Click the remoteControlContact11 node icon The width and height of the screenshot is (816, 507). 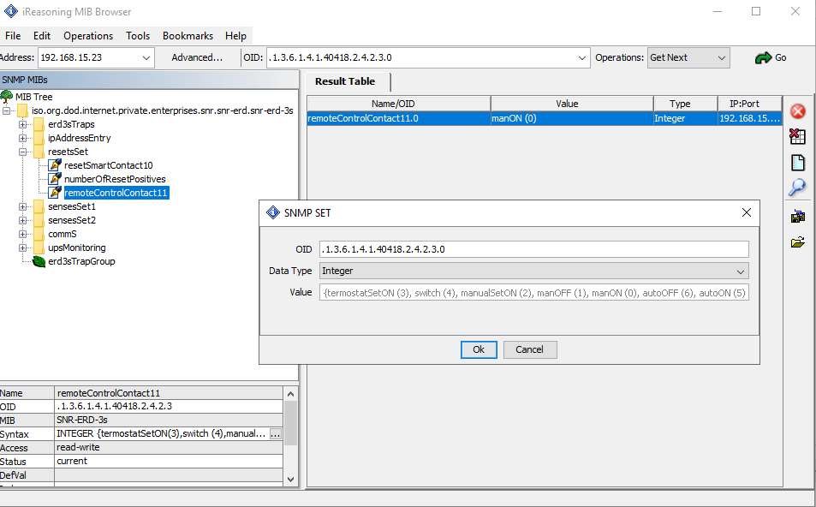click(55, 193)
